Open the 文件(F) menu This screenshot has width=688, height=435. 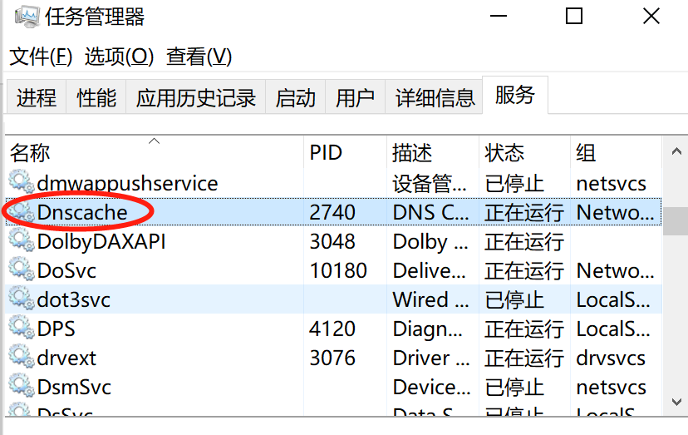[42, 57]
